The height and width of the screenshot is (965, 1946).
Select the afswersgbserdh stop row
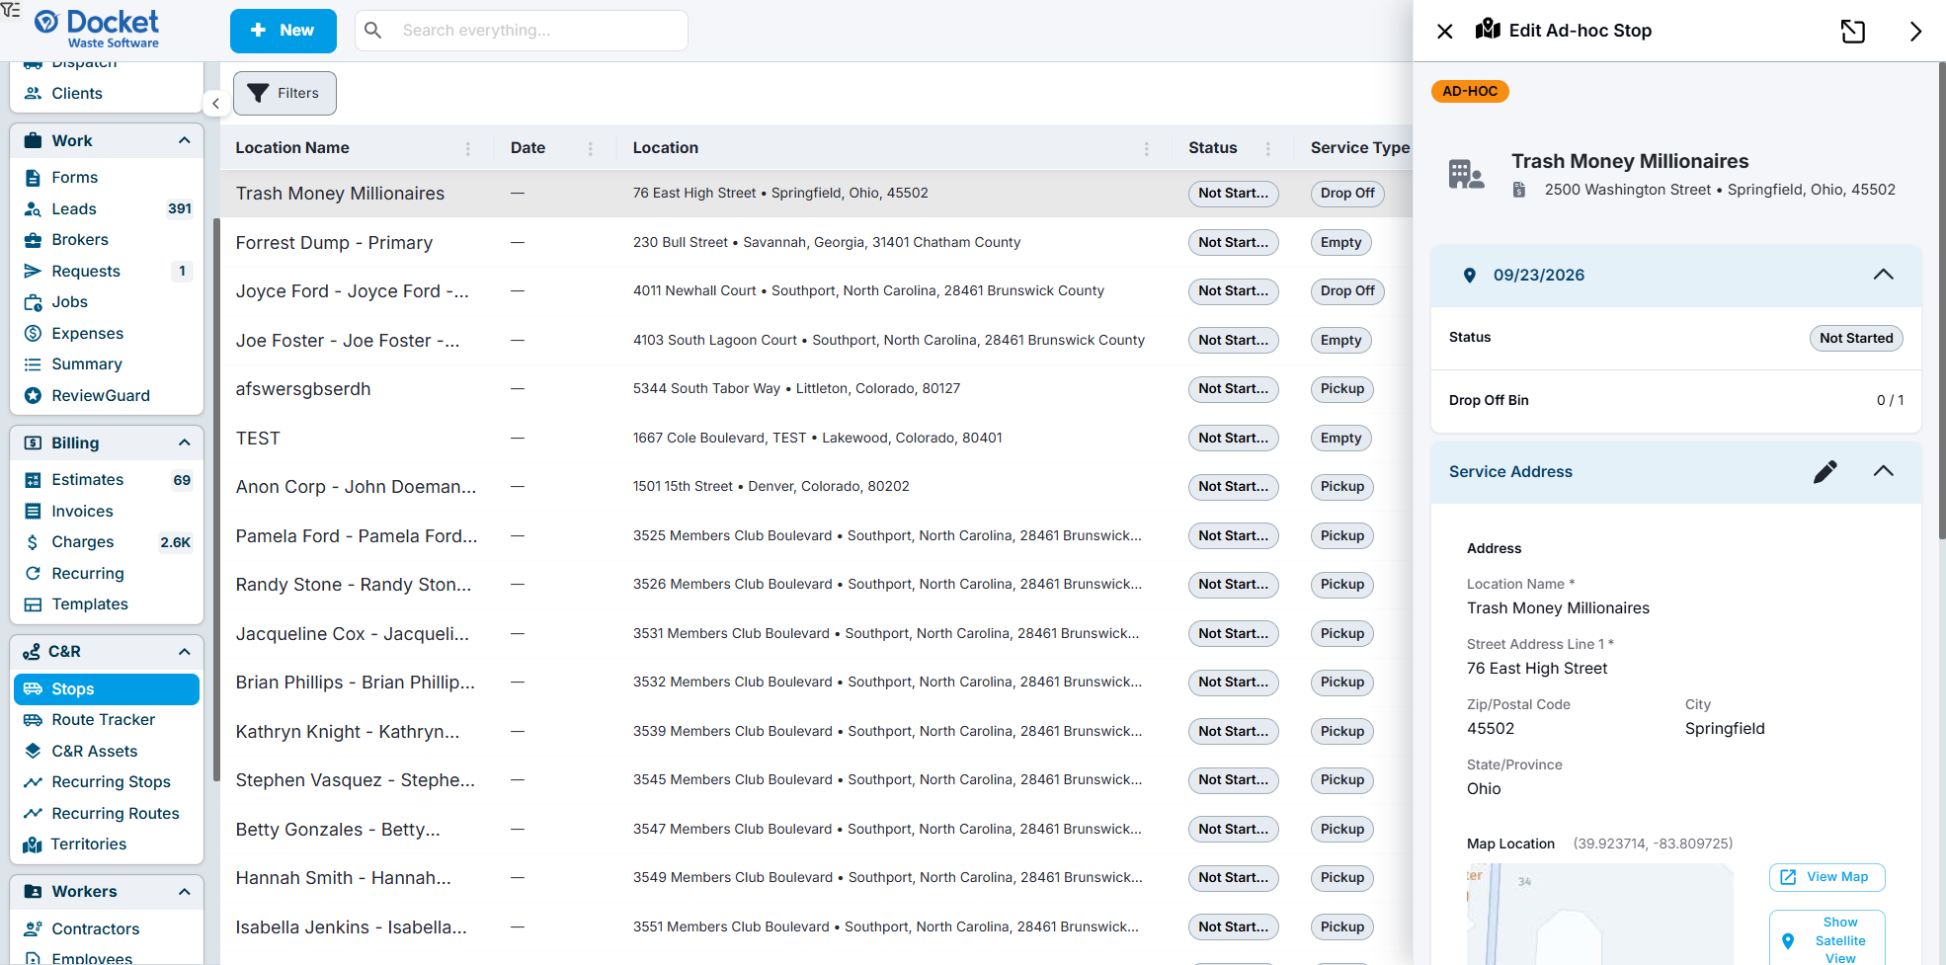click(x=816, y=389)
